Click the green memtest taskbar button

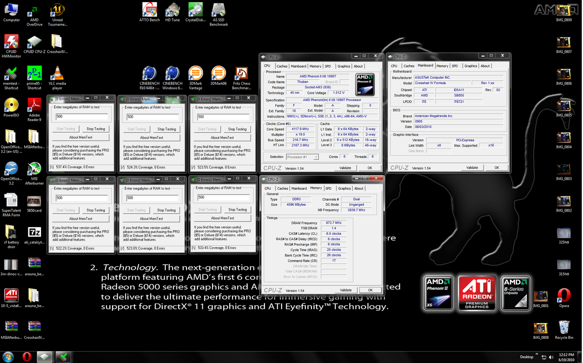click(63, 357)
